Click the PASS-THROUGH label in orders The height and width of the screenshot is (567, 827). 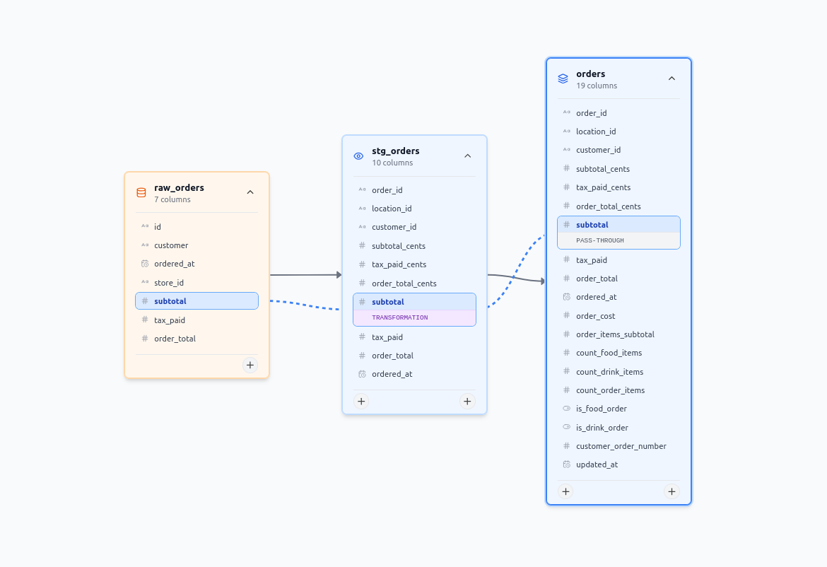coord(600,240)
